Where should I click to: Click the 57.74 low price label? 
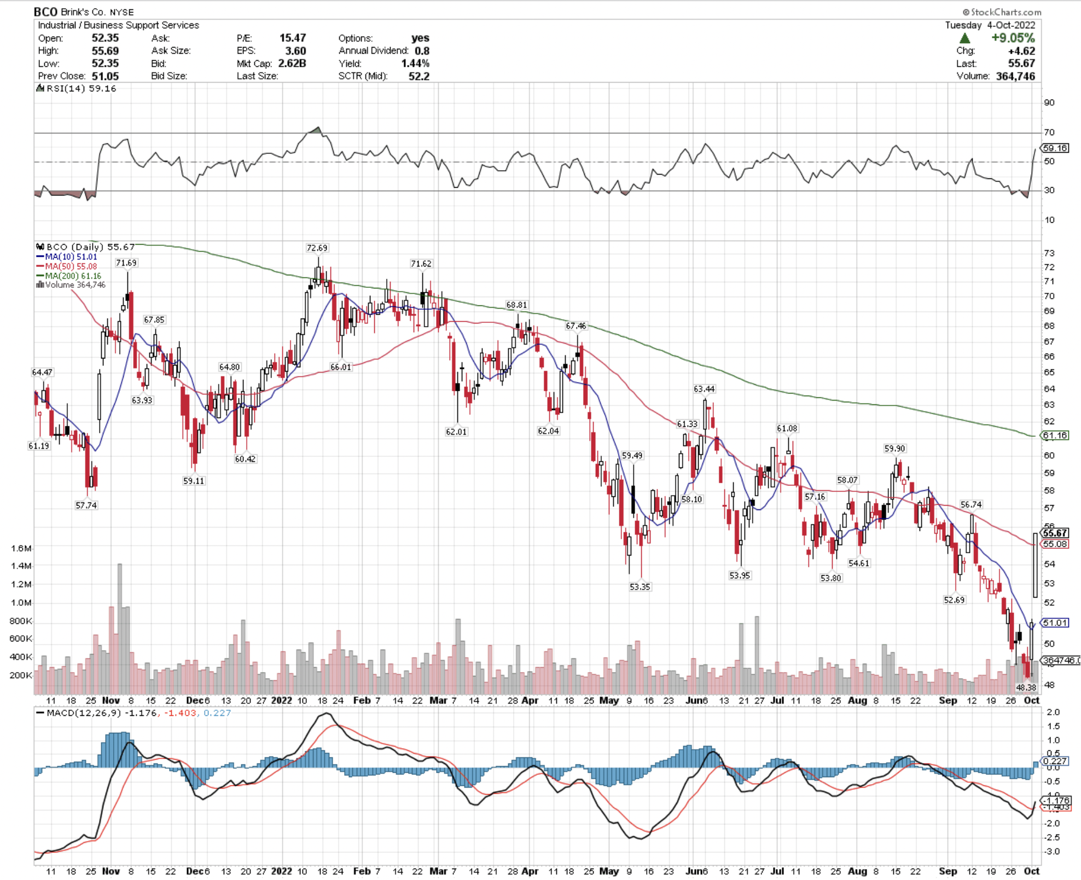click(x=86, y=505)
